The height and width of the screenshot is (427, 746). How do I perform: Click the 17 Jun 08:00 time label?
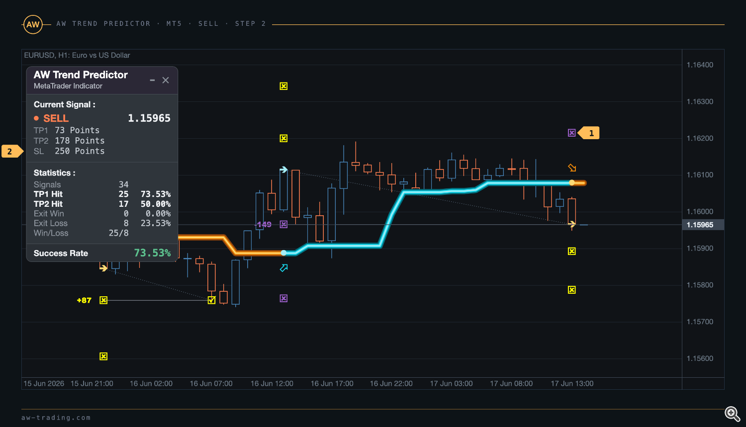tap(511, 384)
